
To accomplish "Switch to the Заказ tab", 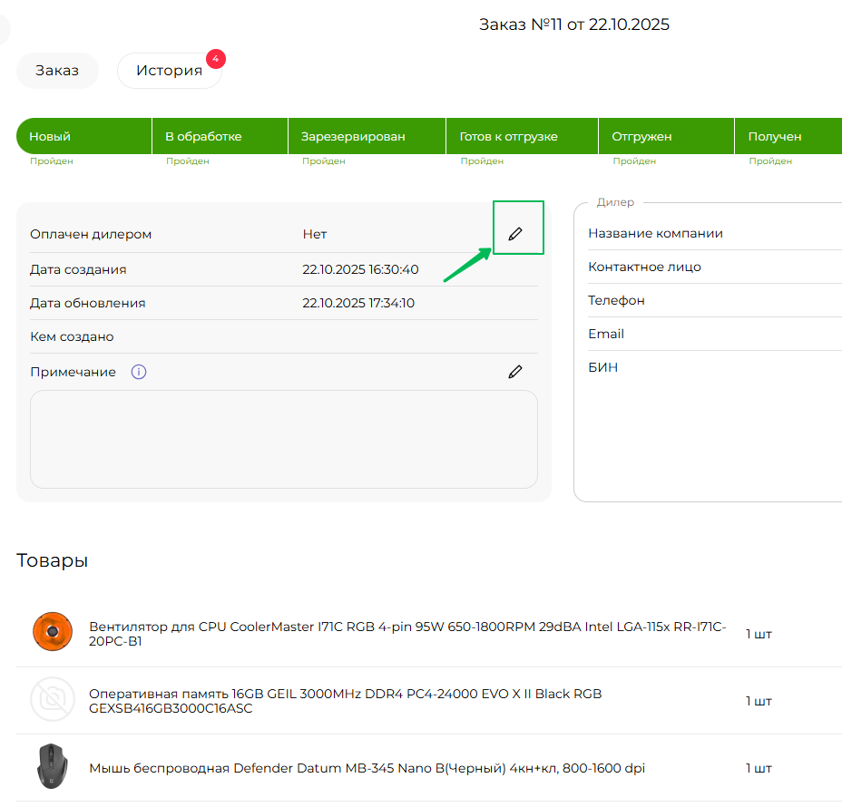I will (57, 71).
